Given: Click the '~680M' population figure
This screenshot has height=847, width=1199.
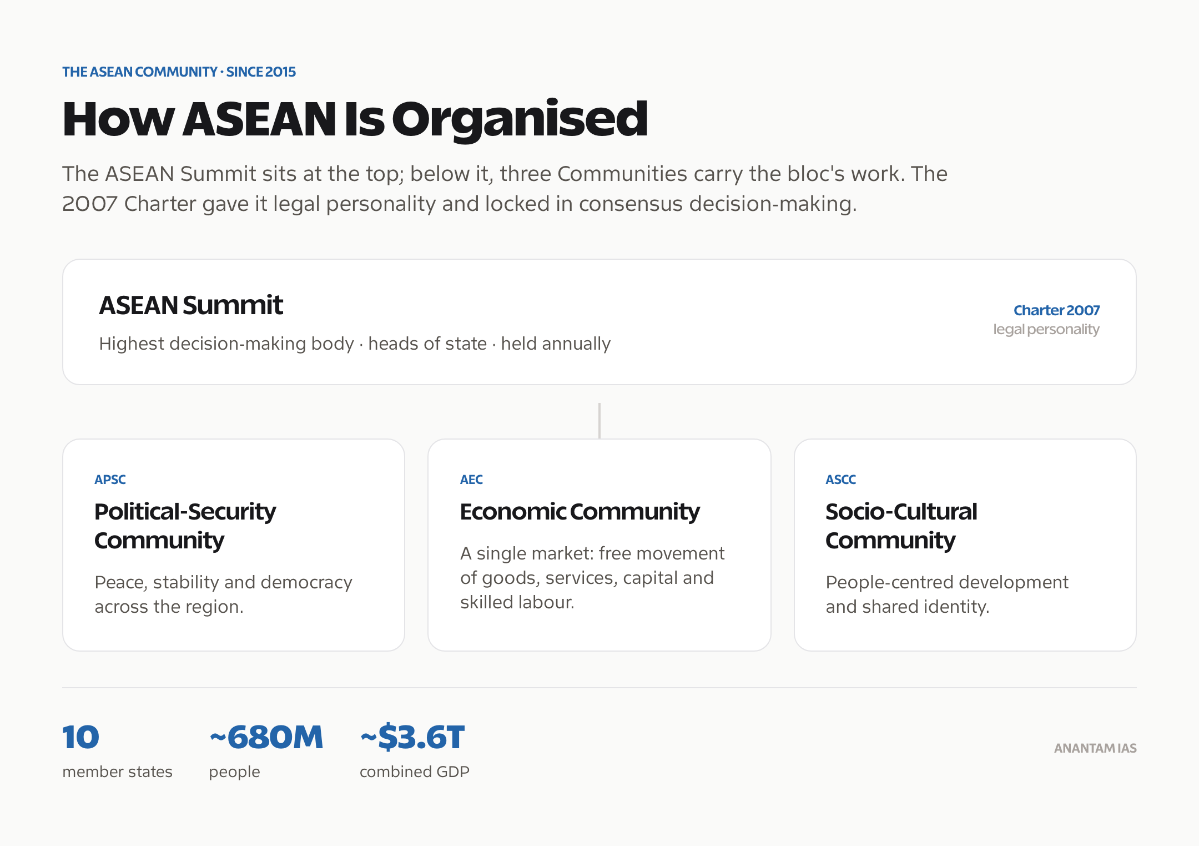Looking at the screenshot, I should [x=266, y=738].
